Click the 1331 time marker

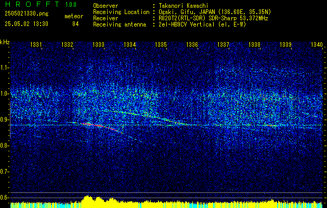pos(36,45)
